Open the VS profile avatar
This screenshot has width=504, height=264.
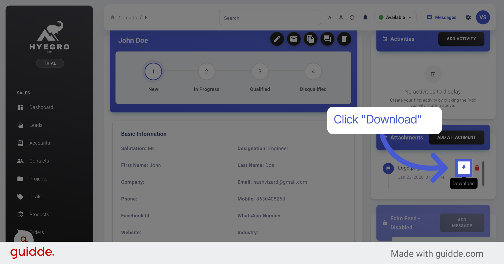click(483, 17)
